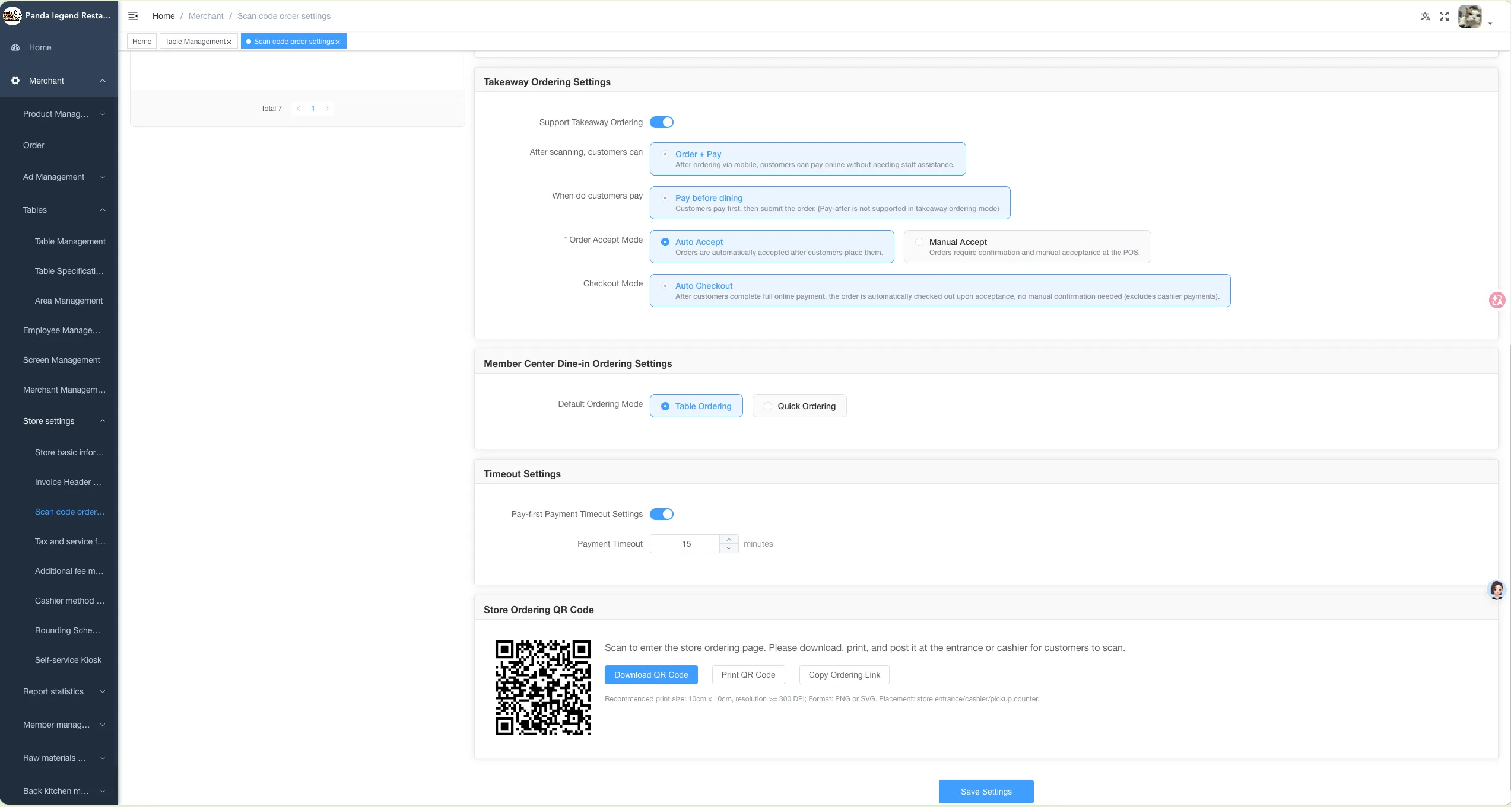Switch to Scan code order settings tab
The width and height of the screenshot is (1511, 807).
[x=293, y=42]
